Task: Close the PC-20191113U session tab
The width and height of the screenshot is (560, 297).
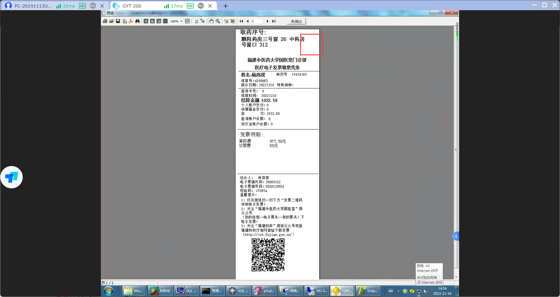Action: [102, 6]
